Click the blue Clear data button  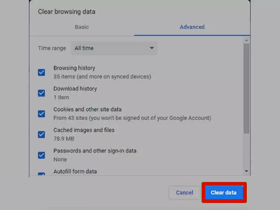coord(224,192)
